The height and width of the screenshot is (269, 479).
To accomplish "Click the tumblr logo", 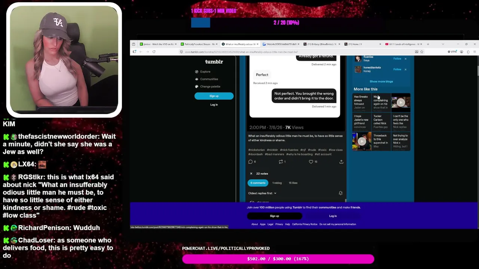I will [x=214, y=62].
